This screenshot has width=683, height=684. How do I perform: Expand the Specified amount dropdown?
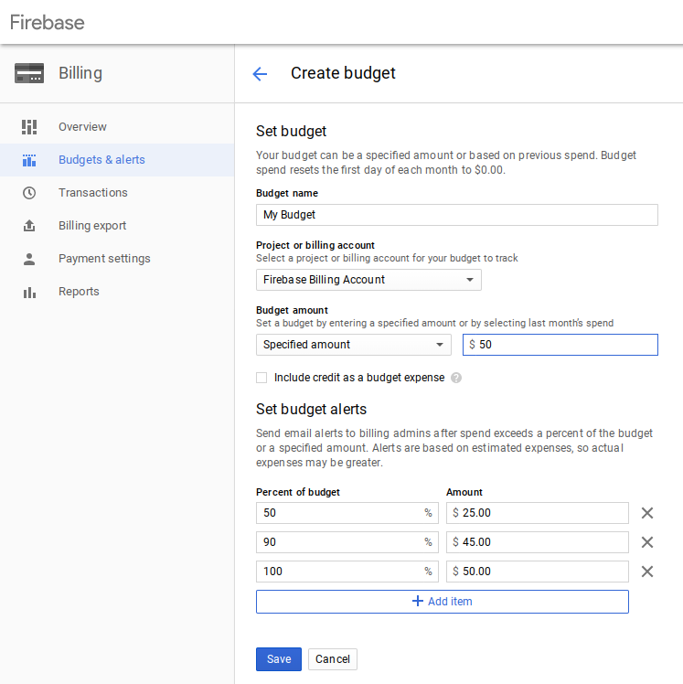pos(353,345)
